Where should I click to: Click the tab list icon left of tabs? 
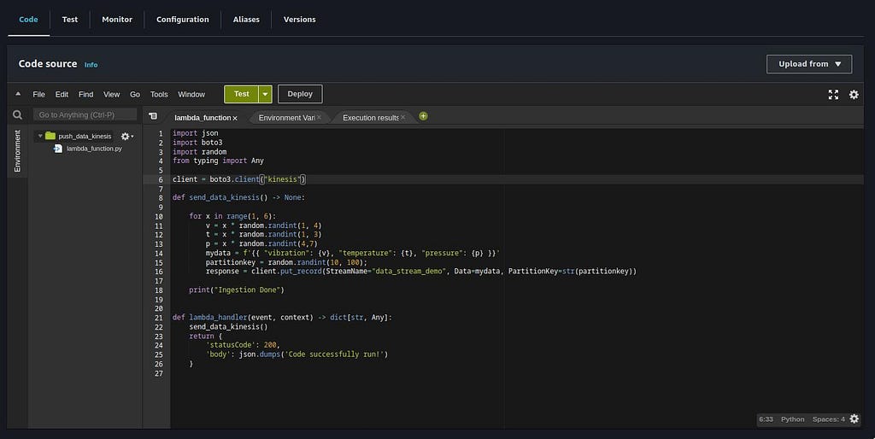point(152,116)
